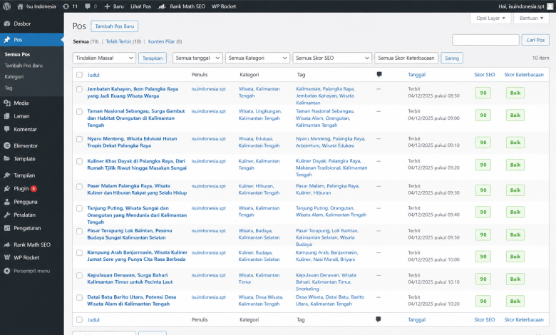Tick checkbox for Taman Nasional Sebangau post
Viewport: 556px width, 335px height.
pos(79,112)
